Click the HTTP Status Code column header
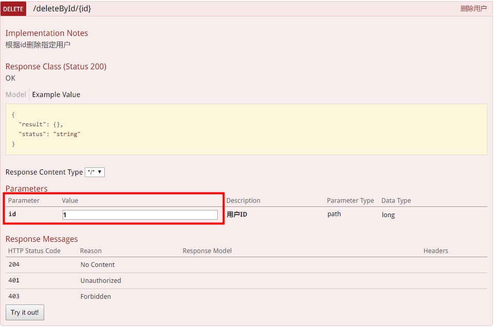Image resolution: width=494 pixels, height=327 pixels. 34,251
